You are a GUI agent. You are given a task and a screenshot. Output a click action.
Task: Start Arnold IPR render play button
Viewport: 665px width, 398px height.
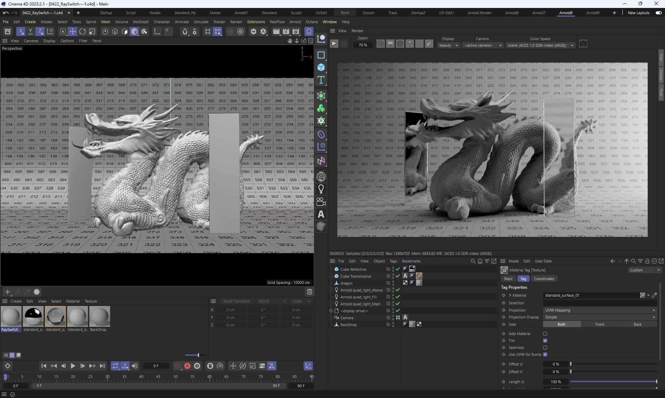tap(334, 44)
